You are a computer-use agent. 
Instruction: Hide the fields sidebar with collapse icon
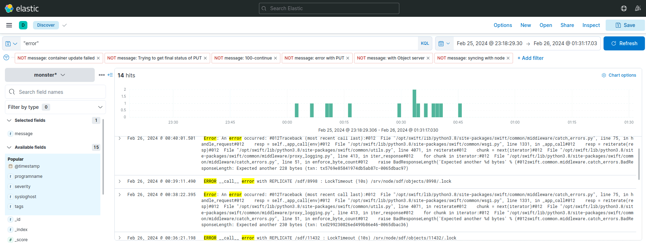point(110,75)
